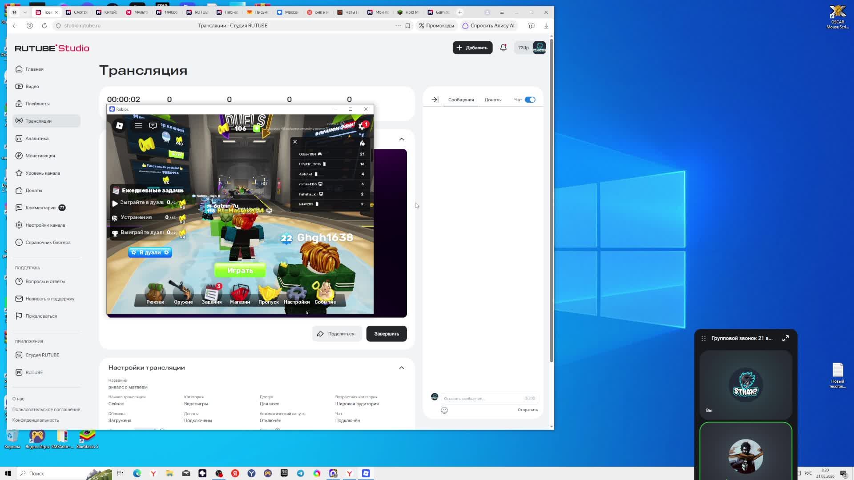Open a new browser tab
854x480 pixels.
click(x=460, y=12)
